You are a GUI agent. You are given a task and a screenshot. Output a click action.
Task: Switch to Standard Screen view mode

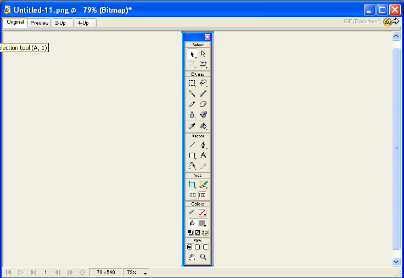tap(190, 247)
